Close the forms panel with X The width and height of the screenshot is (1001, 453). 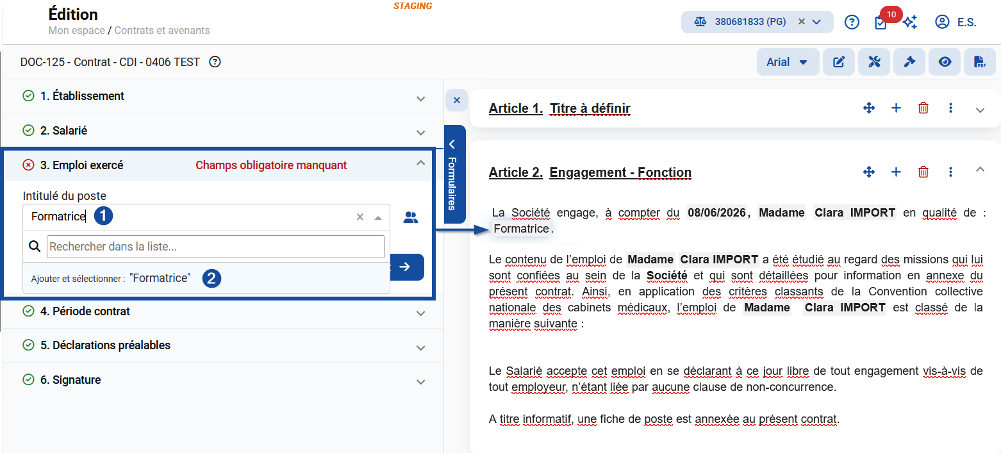tap(456, 100)
